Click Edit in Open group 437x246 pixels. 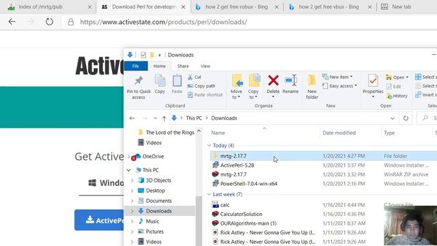pos(394,87)
